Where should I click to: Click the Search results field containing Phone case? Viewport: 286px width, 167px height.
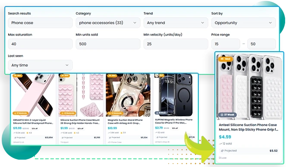40,23
